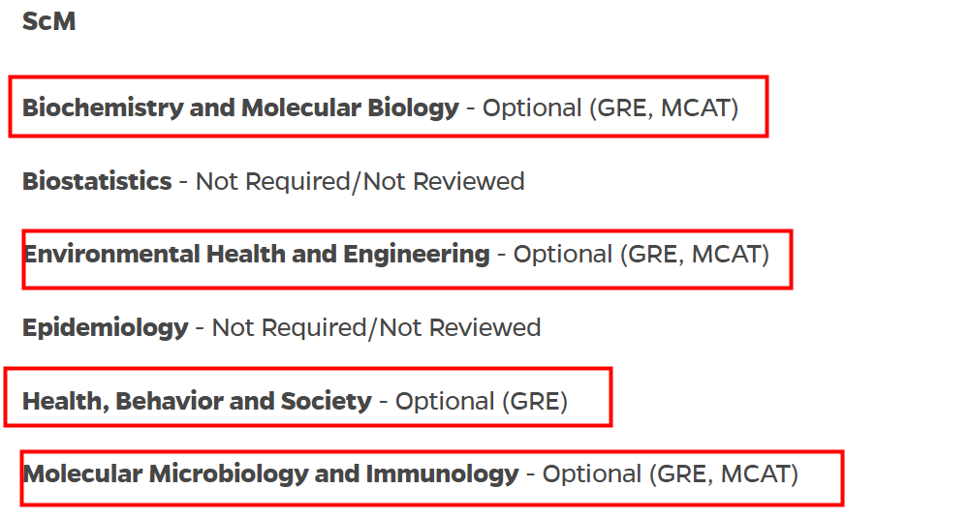Click "Not Required/Not Reviewed" next to Biostatistics
Image resolution: width=970 pixels, height=519 pixels.
pos(360,181)
